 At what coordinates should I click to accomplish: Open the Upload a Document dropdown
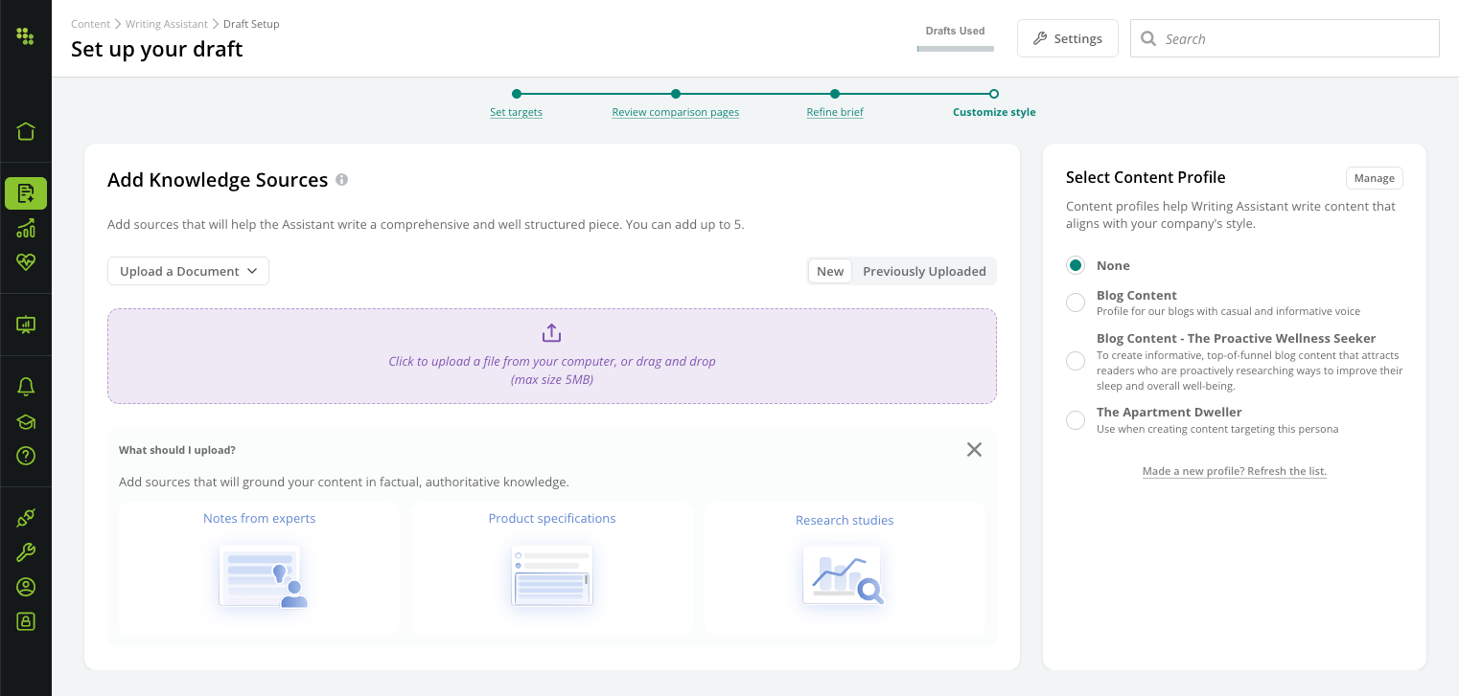188,271
